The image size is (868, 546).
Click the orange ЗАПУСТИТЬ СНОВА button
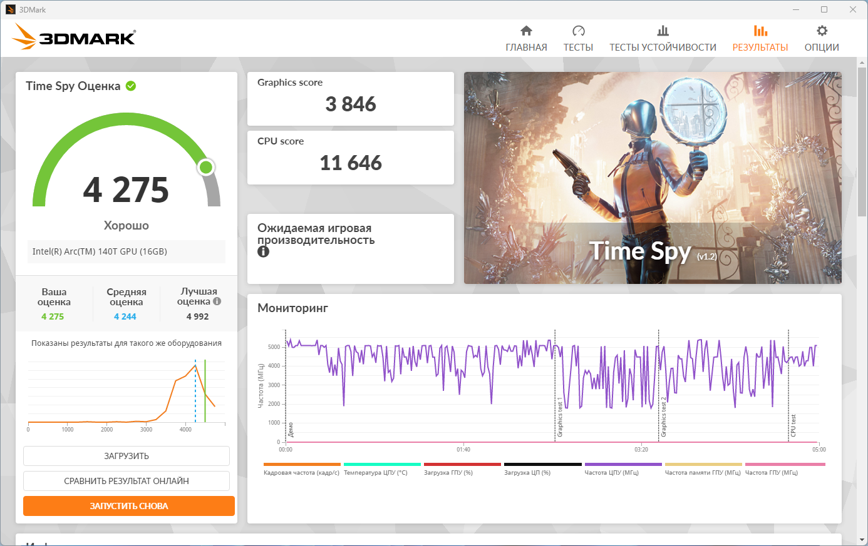coord(129,506)
